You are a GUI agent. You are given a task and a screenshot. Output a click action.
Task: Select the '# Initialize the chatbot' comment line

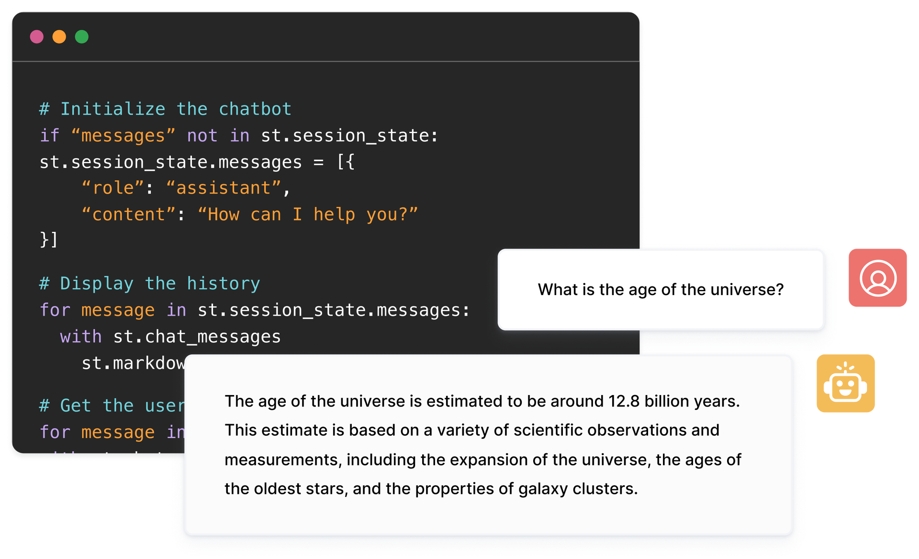coord(165,109)
